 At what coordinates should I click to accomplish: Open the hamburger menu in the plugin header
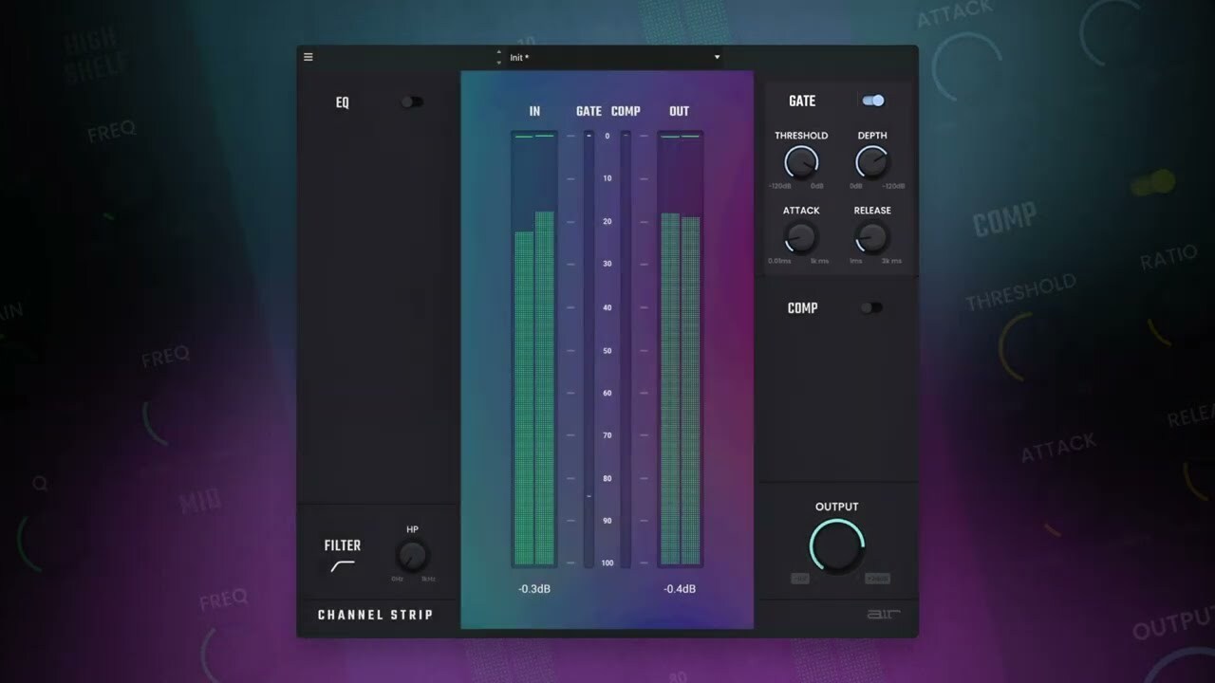pos(308,57)
